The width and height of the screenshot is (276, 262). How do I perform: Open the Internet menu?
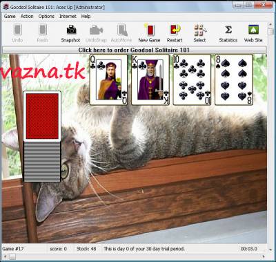[68, 17]
